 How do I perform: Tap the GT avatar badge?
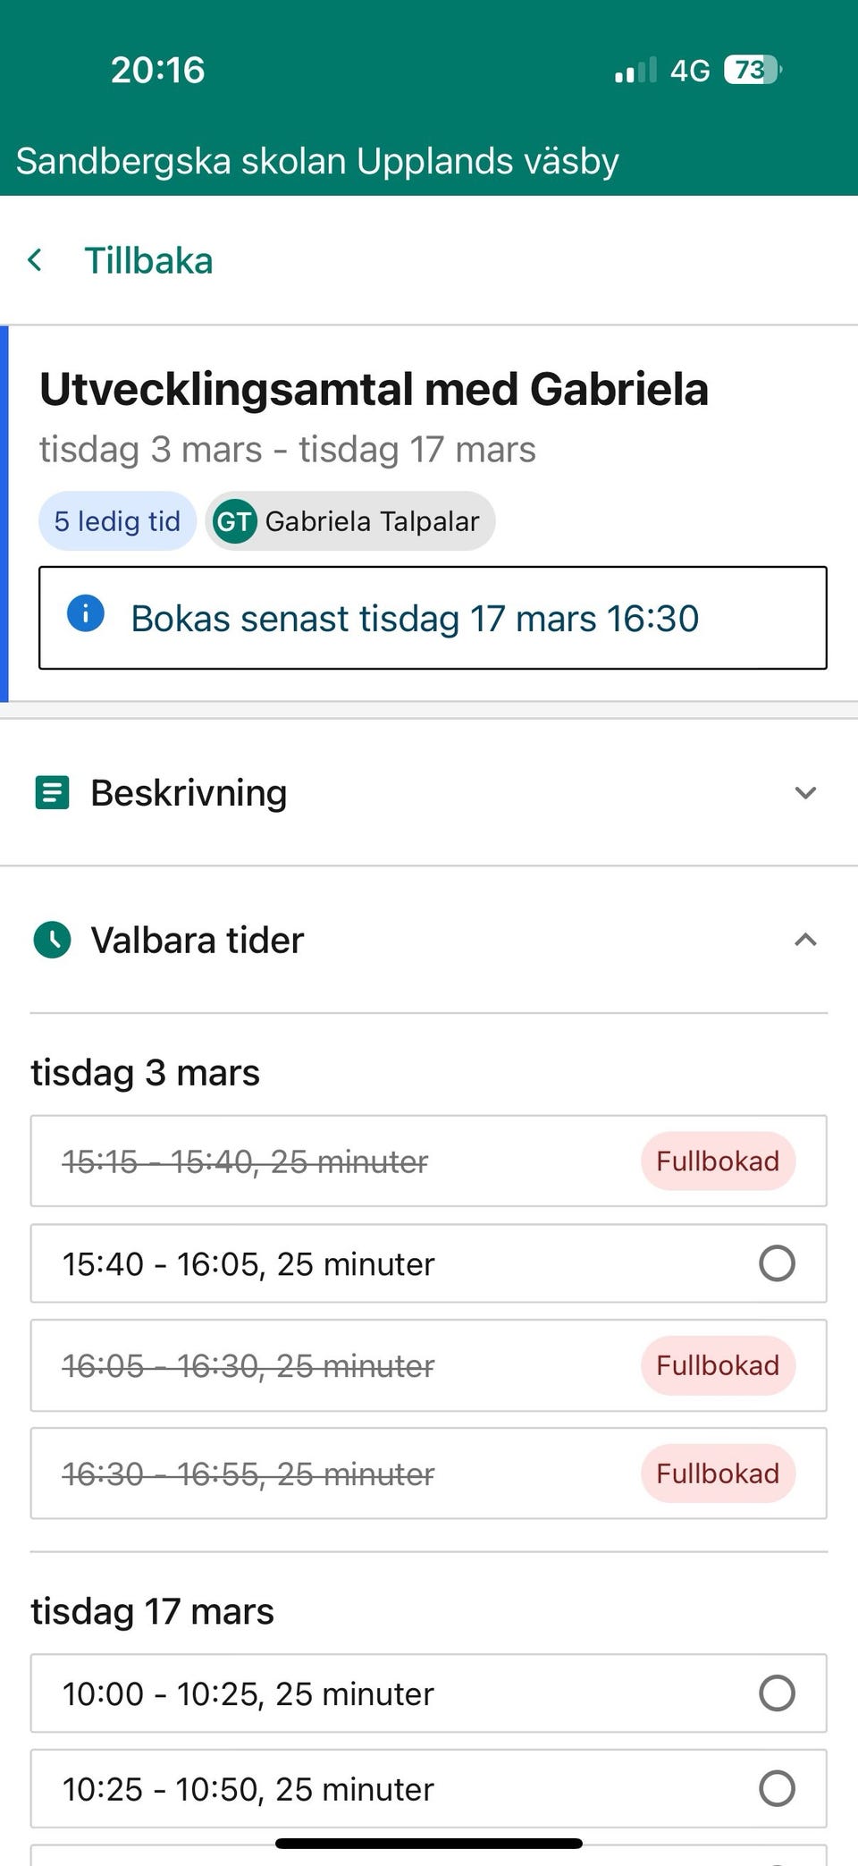(x=235, y=521)
